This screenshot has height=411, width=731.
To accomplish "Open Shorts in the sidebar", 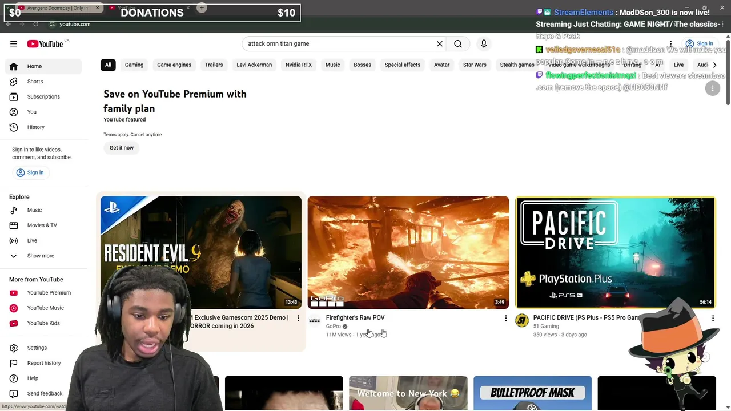I will [x=43, y=82].
